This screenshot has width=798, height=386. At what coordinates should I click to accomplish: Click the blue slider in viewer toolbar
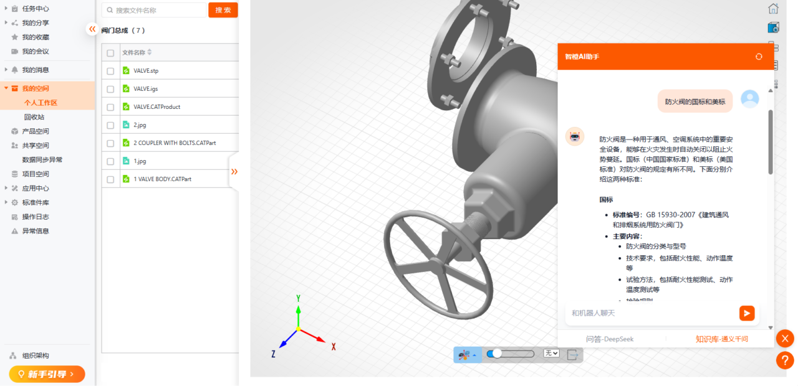point(510,354)
